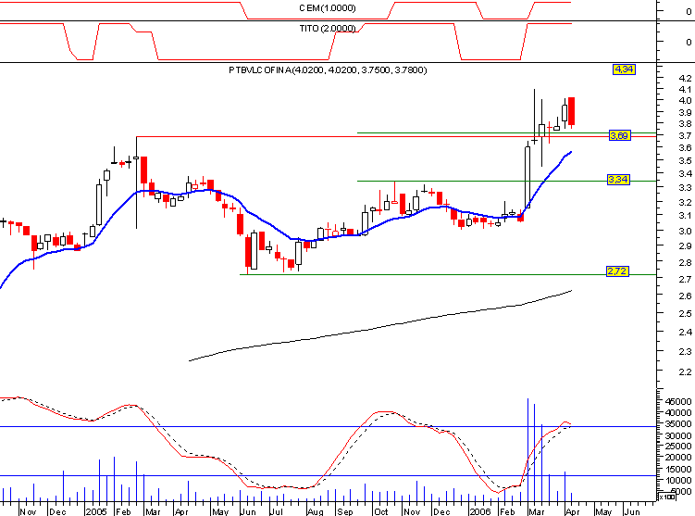Click the 2005 year label on time axis

coord(96,511)
